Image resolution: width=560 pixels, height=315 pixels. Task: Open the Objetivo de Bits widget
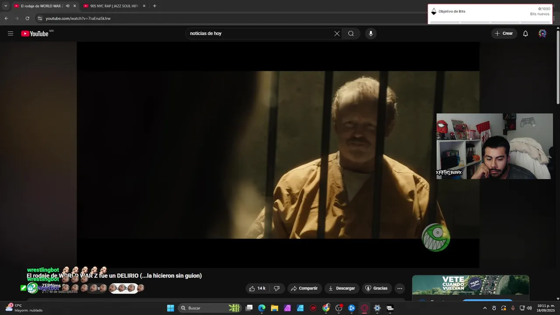(491, 14)
